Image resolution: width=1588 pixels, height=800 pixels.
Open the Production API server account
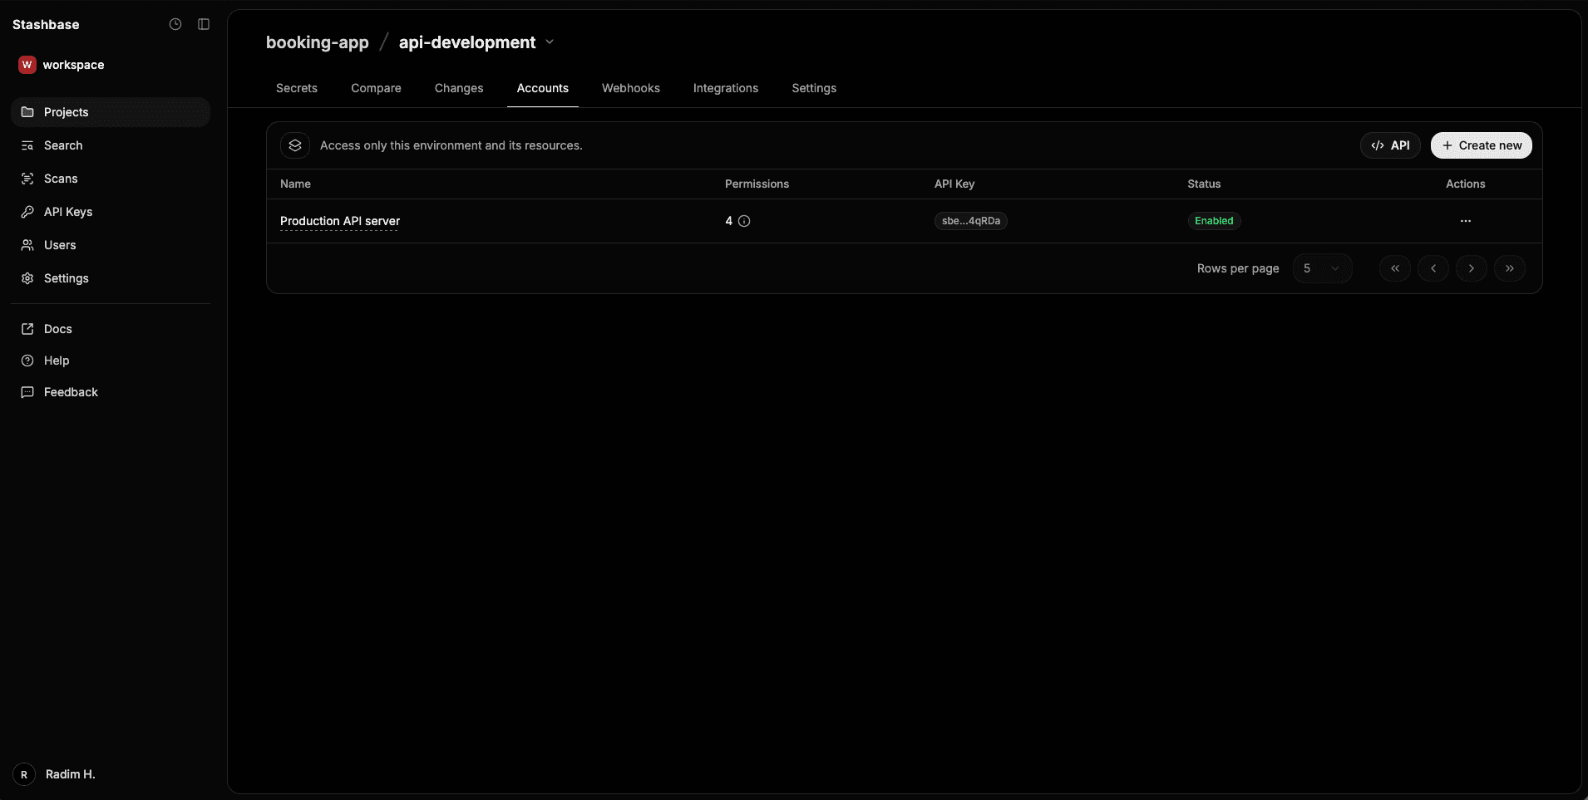pyautogui.click(x=340, y=221)
